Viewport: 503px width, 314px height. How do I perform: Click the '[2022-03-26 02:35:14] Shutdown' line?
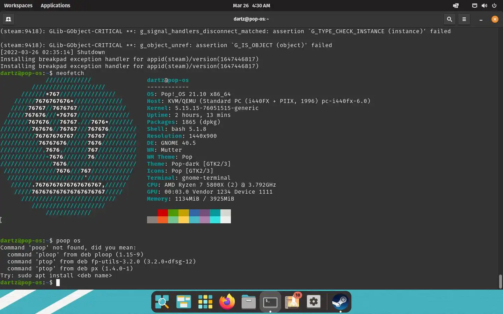[53, 52]
